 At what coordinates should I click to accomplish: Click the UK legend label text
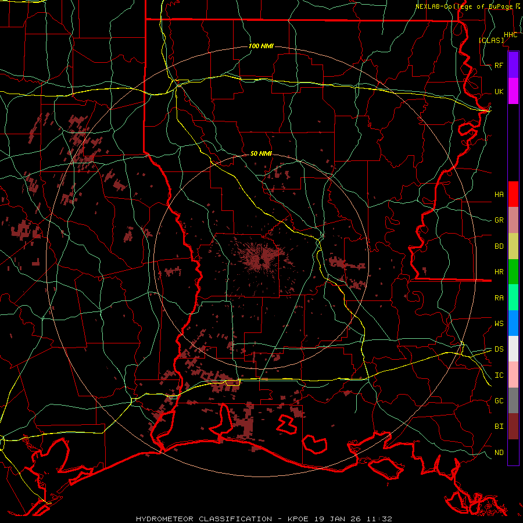click(x=499, y=91)
